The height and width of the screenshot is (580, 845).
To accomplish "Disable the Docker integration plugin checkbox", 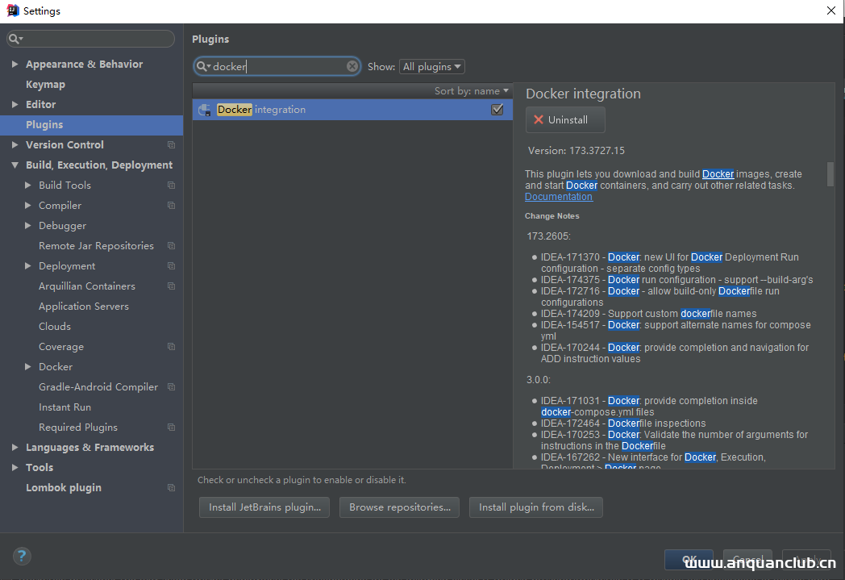I will tap(498, 109).
